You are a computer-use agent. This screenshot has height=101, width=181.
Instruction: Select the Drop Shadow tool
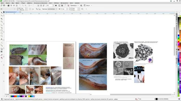(x=1, y=49)
